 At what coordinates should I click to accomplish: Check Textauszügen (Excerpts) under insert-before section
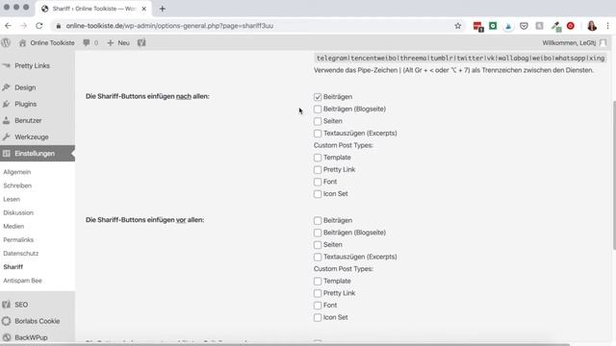click(318, 257)
